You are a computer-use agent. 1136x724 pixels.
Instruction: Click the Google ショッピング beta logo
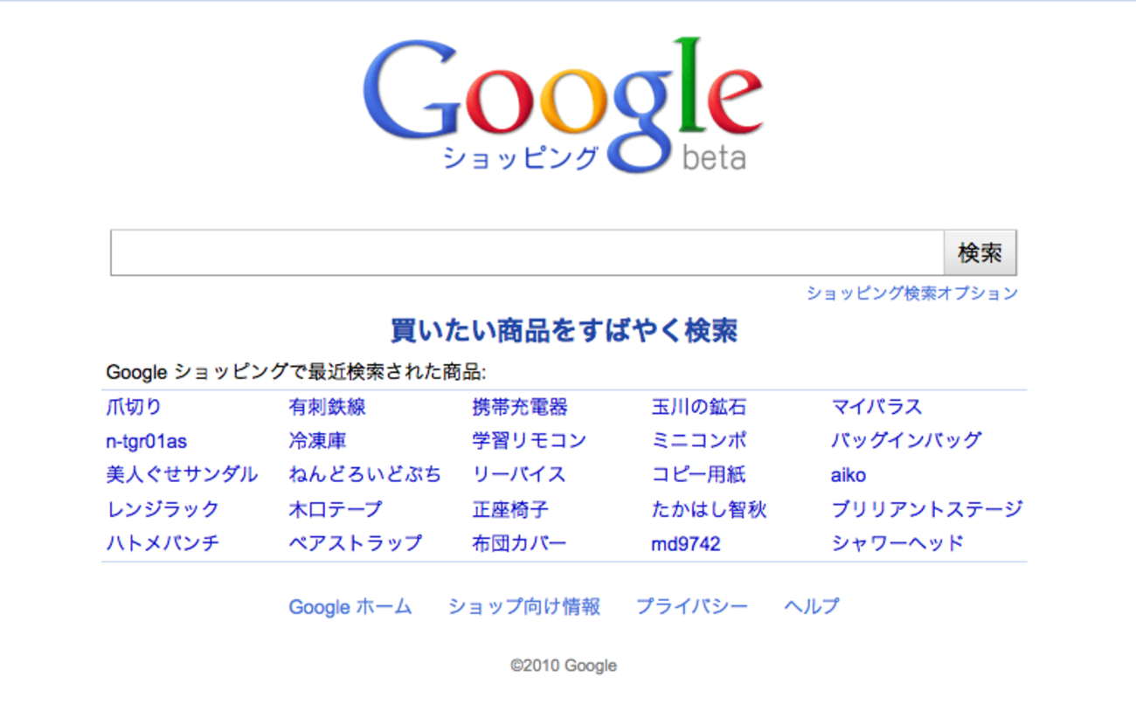(x=564, y=106)
